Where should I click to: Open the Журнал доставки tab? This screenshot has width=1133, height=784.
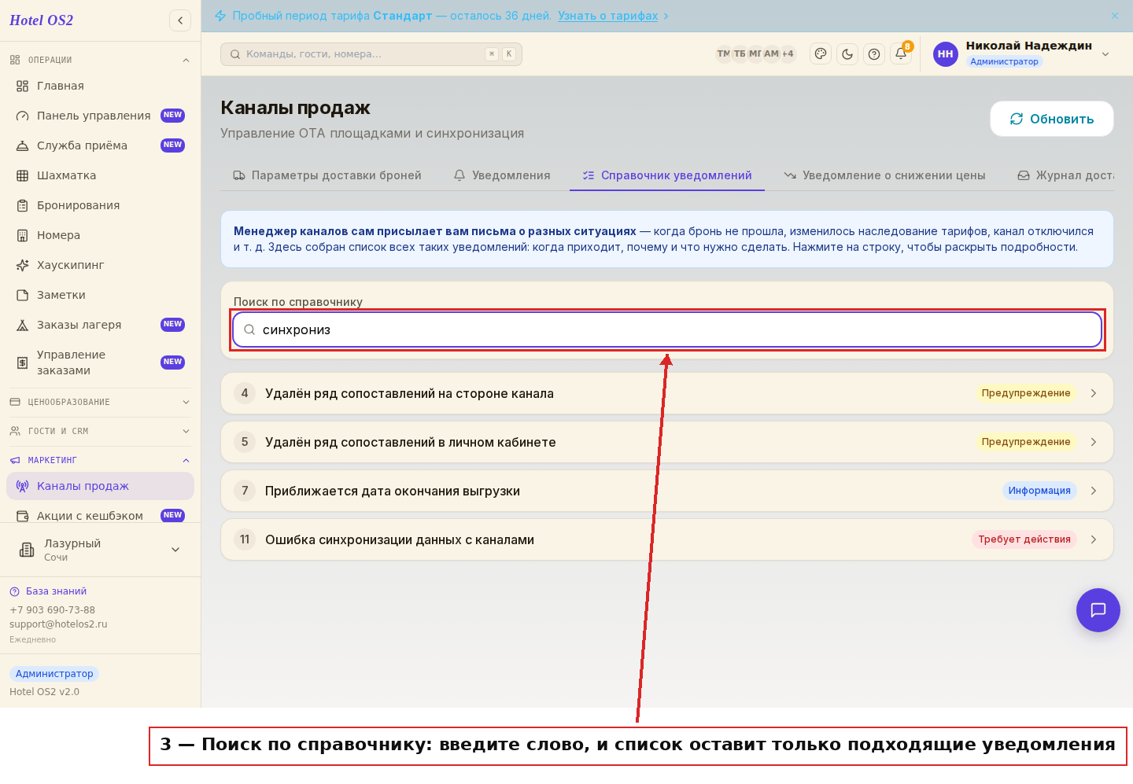[x=1065, y=175]
